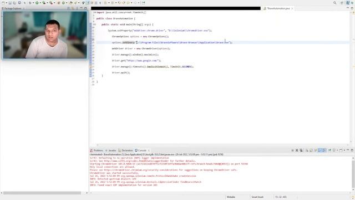Select the Console tab
Screen dimensions: 355x200
[140, 151]
